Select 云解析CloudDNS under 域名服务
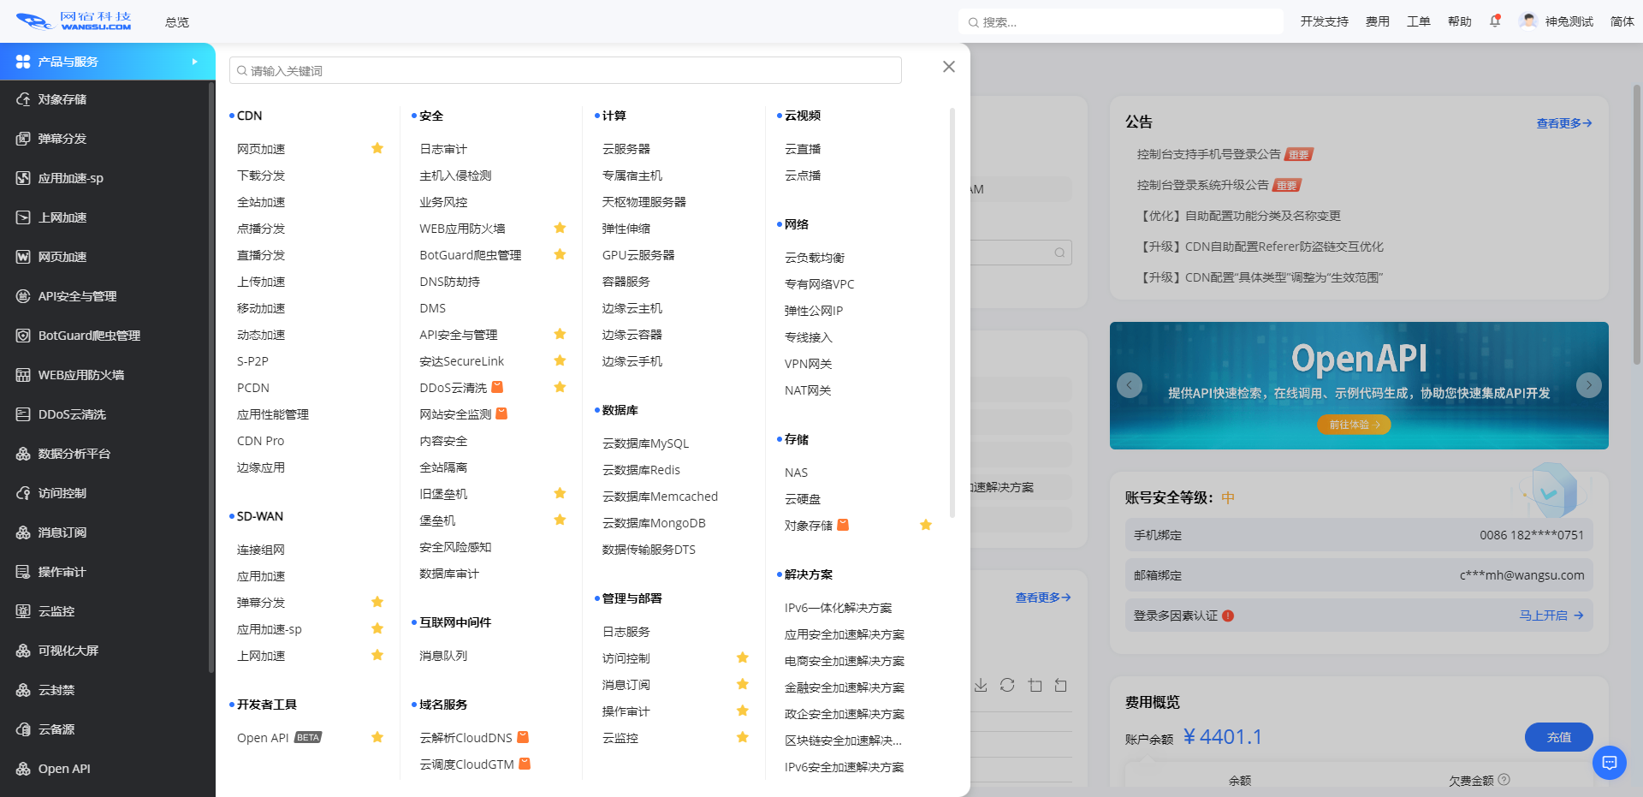The width and height of the screenshot is (1643, 797). pos(466,738)
